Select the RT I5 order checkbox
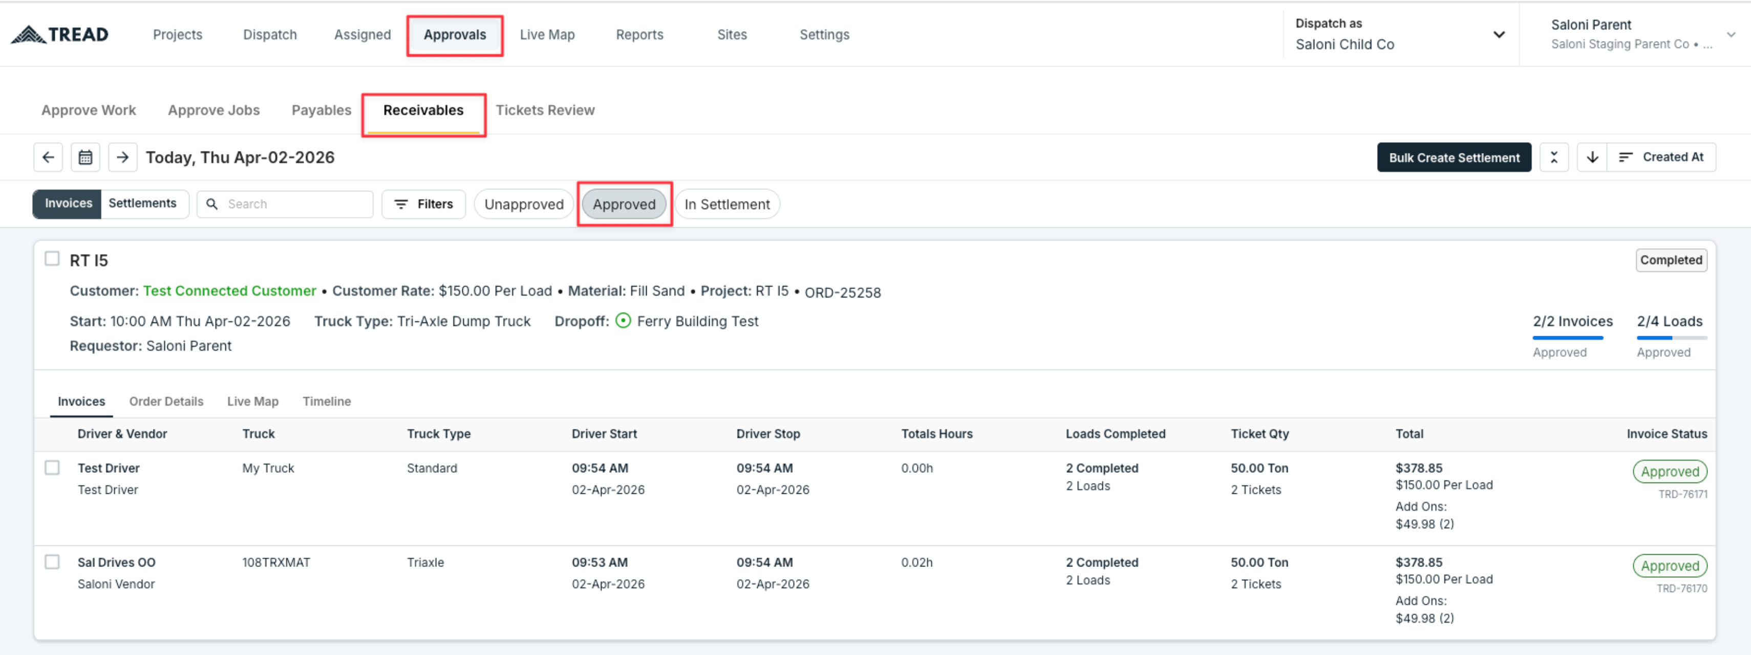The height and width of the screenshot is (655, 1751). (x=52, y=259)
